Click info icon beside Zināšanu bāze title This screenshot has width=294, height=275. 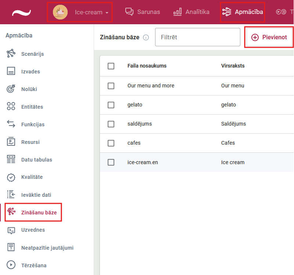click(146, 37)
